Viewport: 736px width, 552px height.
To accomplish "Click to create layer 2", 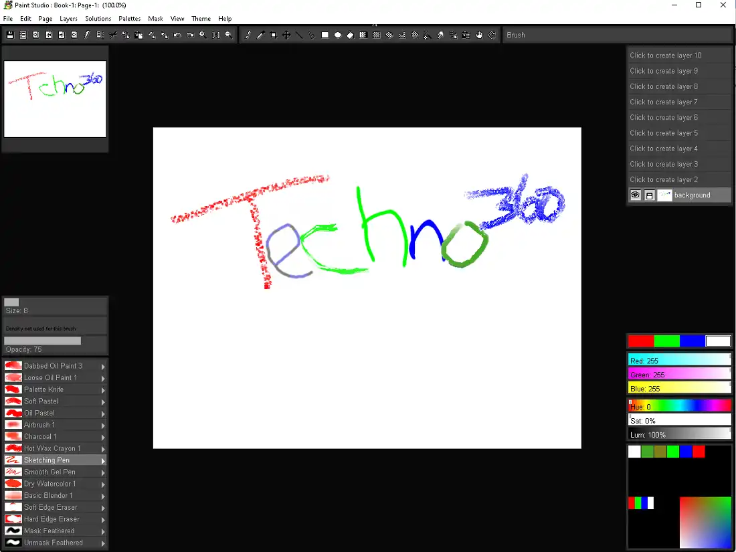I will point(678,179).
